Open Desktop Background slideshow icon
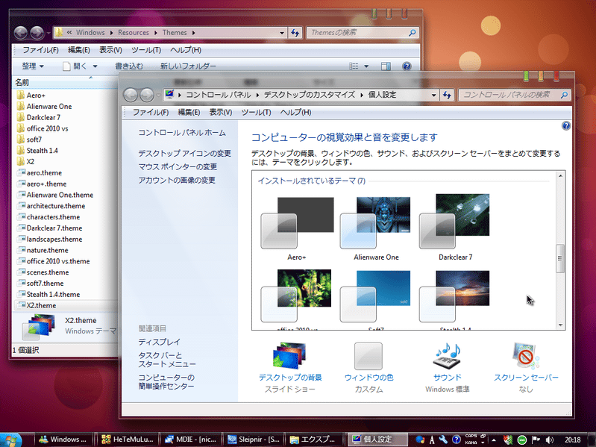The height and width of the screenshot is (447, 596). tap(289, 355)
